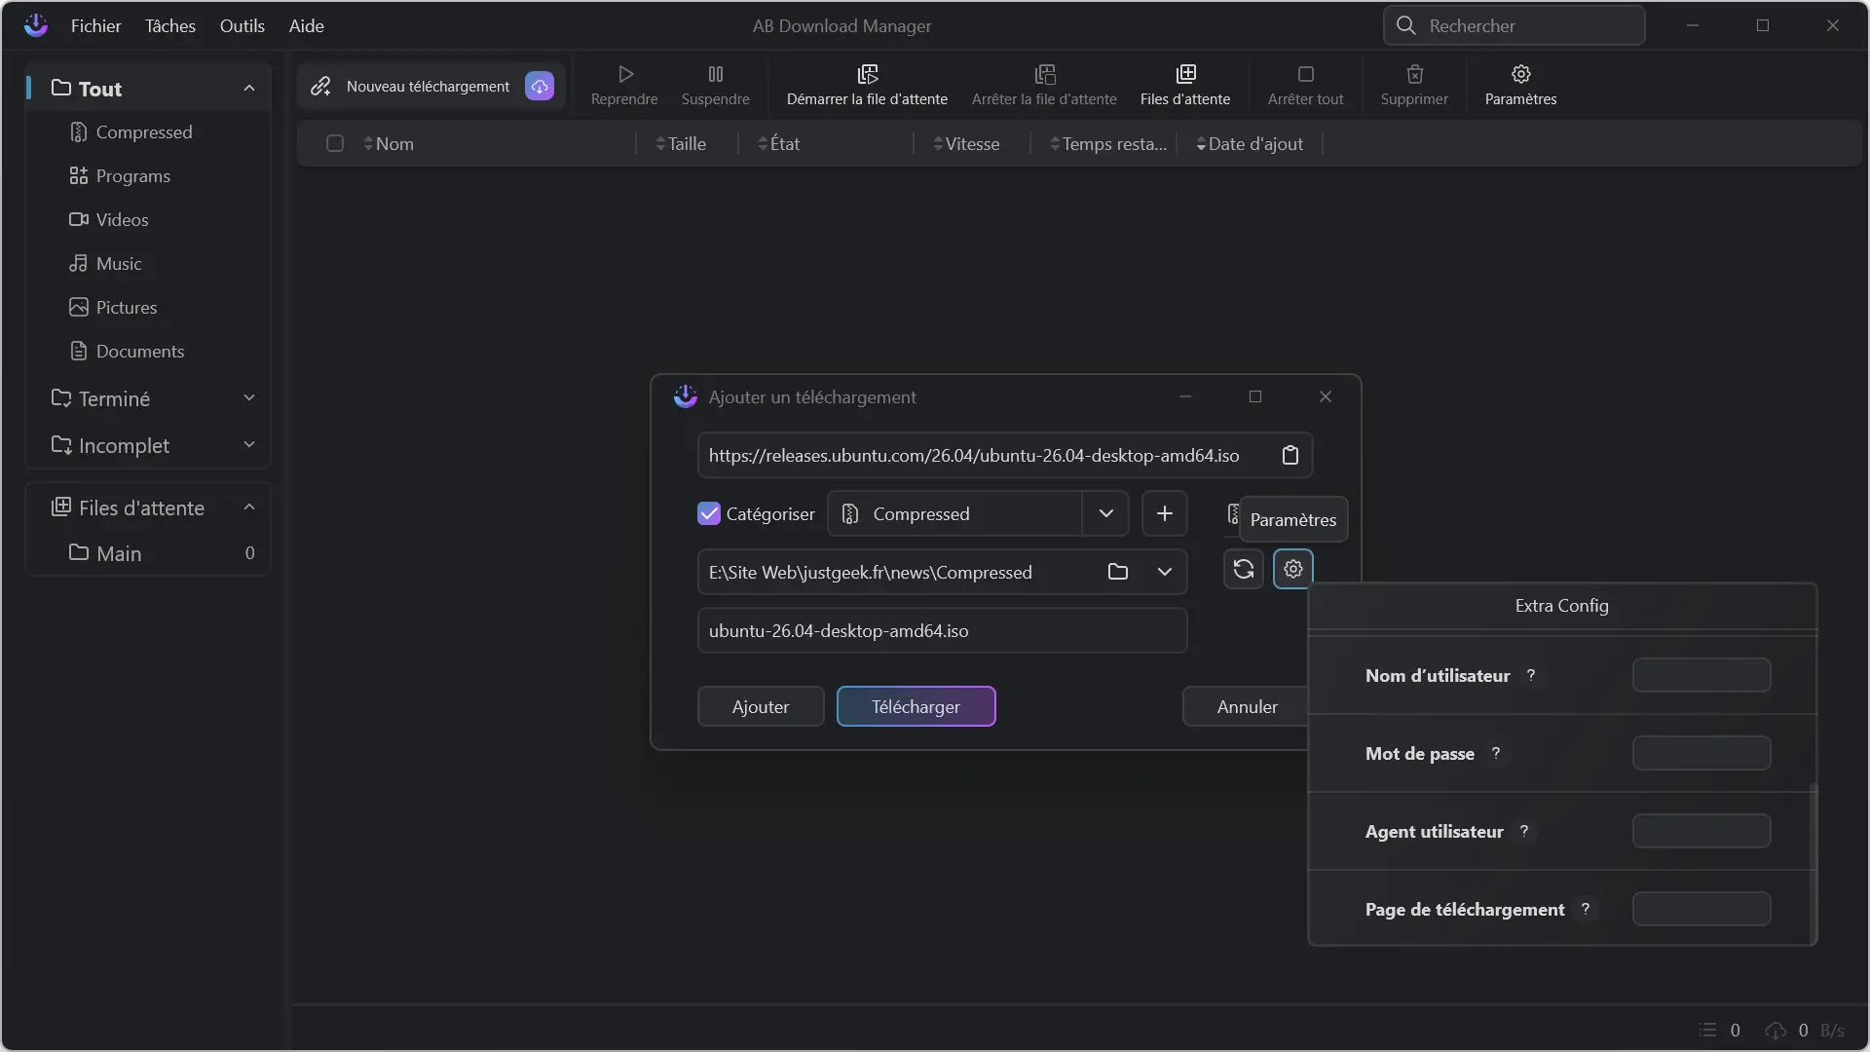The height and width of the screenshot is (1052, 1870).
Task: Select the Pictures category in sidebar
Action: 148,307
